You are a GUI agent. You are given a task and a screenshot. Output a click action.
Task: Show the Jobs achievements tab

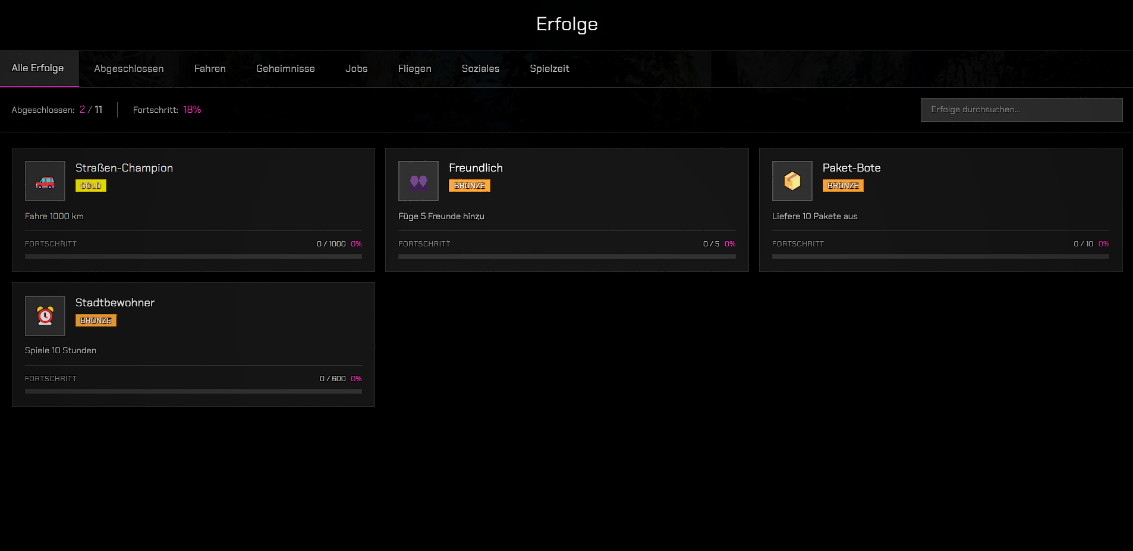click(x=356, y=69)
